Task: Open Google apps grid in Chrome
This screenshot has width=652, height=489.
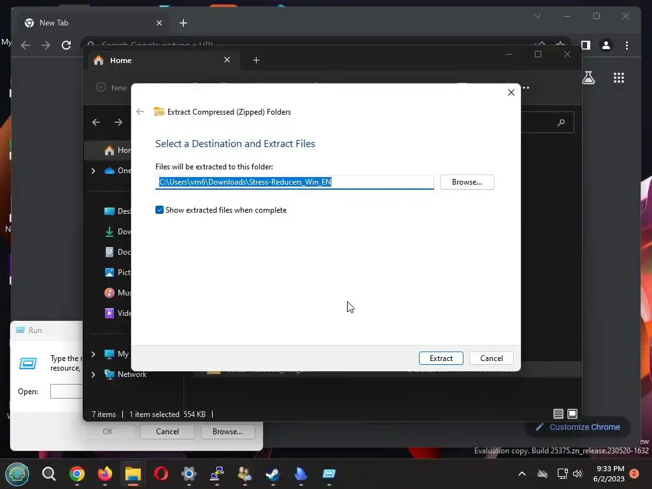Action: point(619,78)
